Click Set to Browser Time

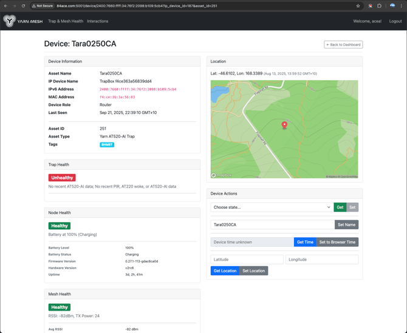tap(337, 242)
